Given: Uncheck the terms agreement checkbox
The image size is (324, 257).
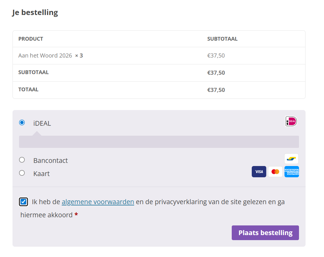Looking at the screenshot, I should (23, 202).
